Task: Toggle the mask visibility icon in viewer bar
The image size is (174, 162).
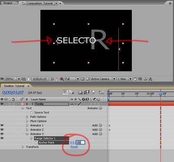Action: (28, 79)
